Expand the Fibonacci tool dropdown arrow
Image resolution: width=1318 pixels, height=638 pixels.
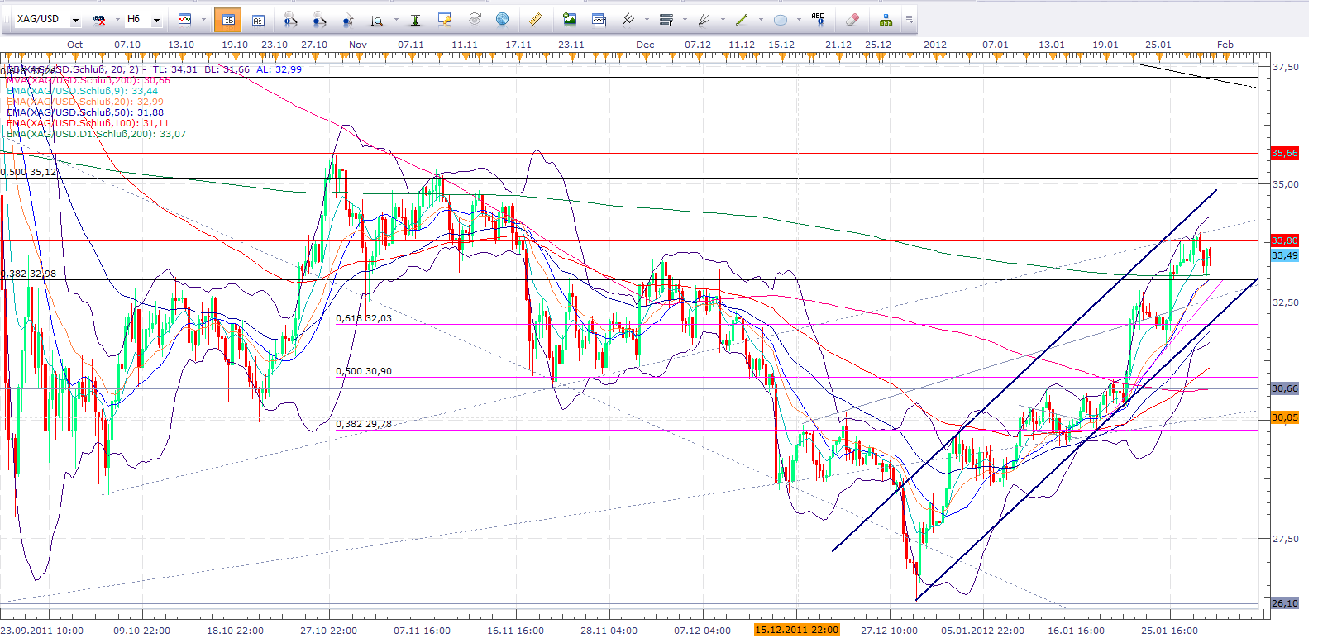click(685, 19)
